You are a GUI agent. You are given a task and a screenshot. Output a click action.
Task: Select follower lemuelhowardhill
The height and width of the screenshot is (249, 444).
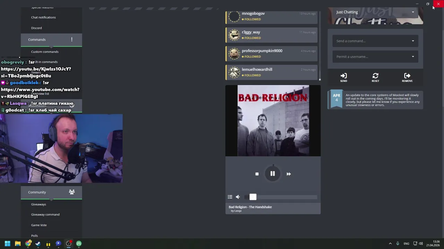272,72
